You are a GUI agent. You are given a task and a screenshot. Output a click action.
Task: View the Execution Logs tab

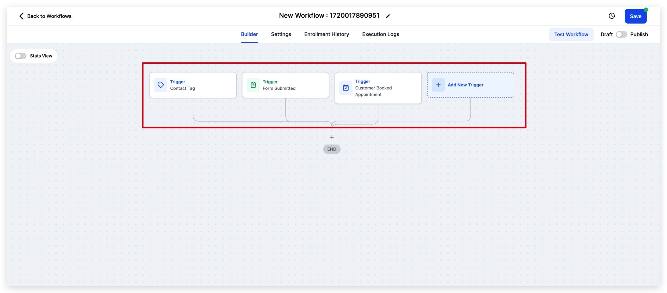tap(380, 34)
